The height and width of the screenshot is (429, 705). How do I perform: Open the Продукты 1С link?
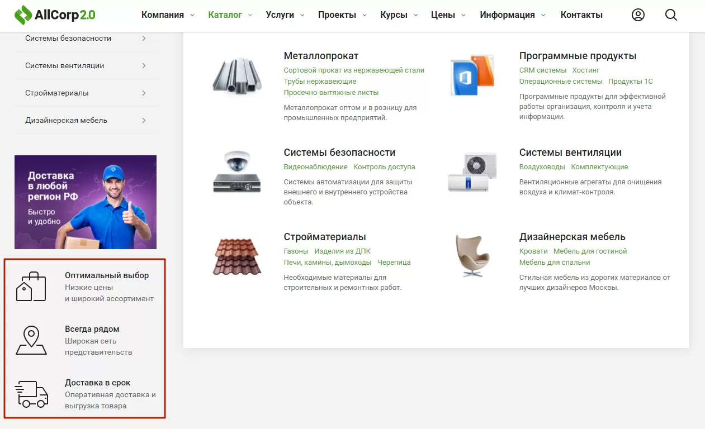631,82
